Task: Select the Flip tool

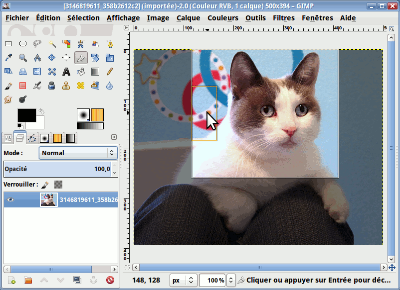Action: [37, 72]
